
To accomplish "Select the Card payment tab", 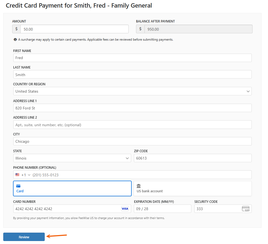I will pos(72,188).
